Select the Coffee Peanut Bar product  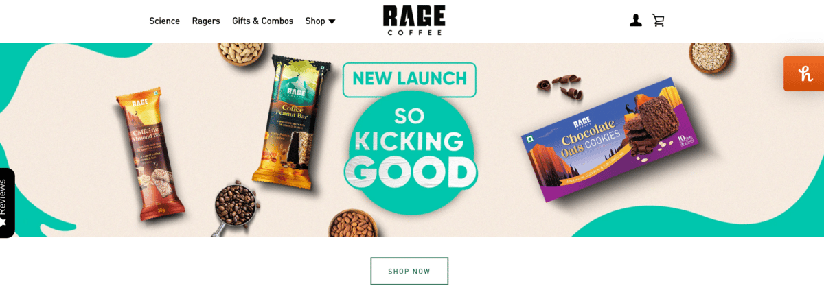(291, 121)
